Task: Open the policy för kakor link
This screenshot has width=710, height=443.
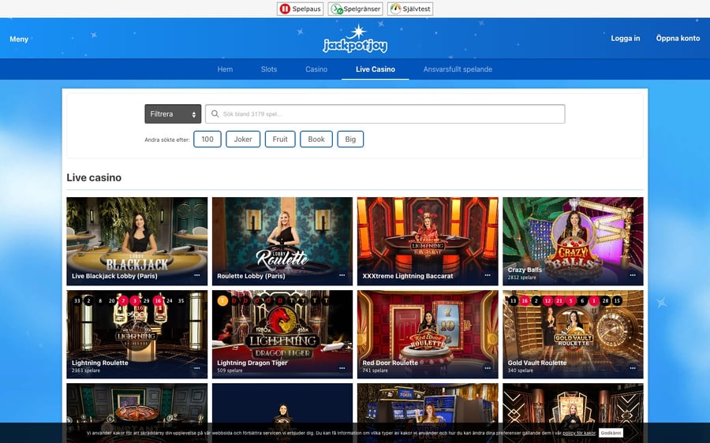Action: [579, 433]
